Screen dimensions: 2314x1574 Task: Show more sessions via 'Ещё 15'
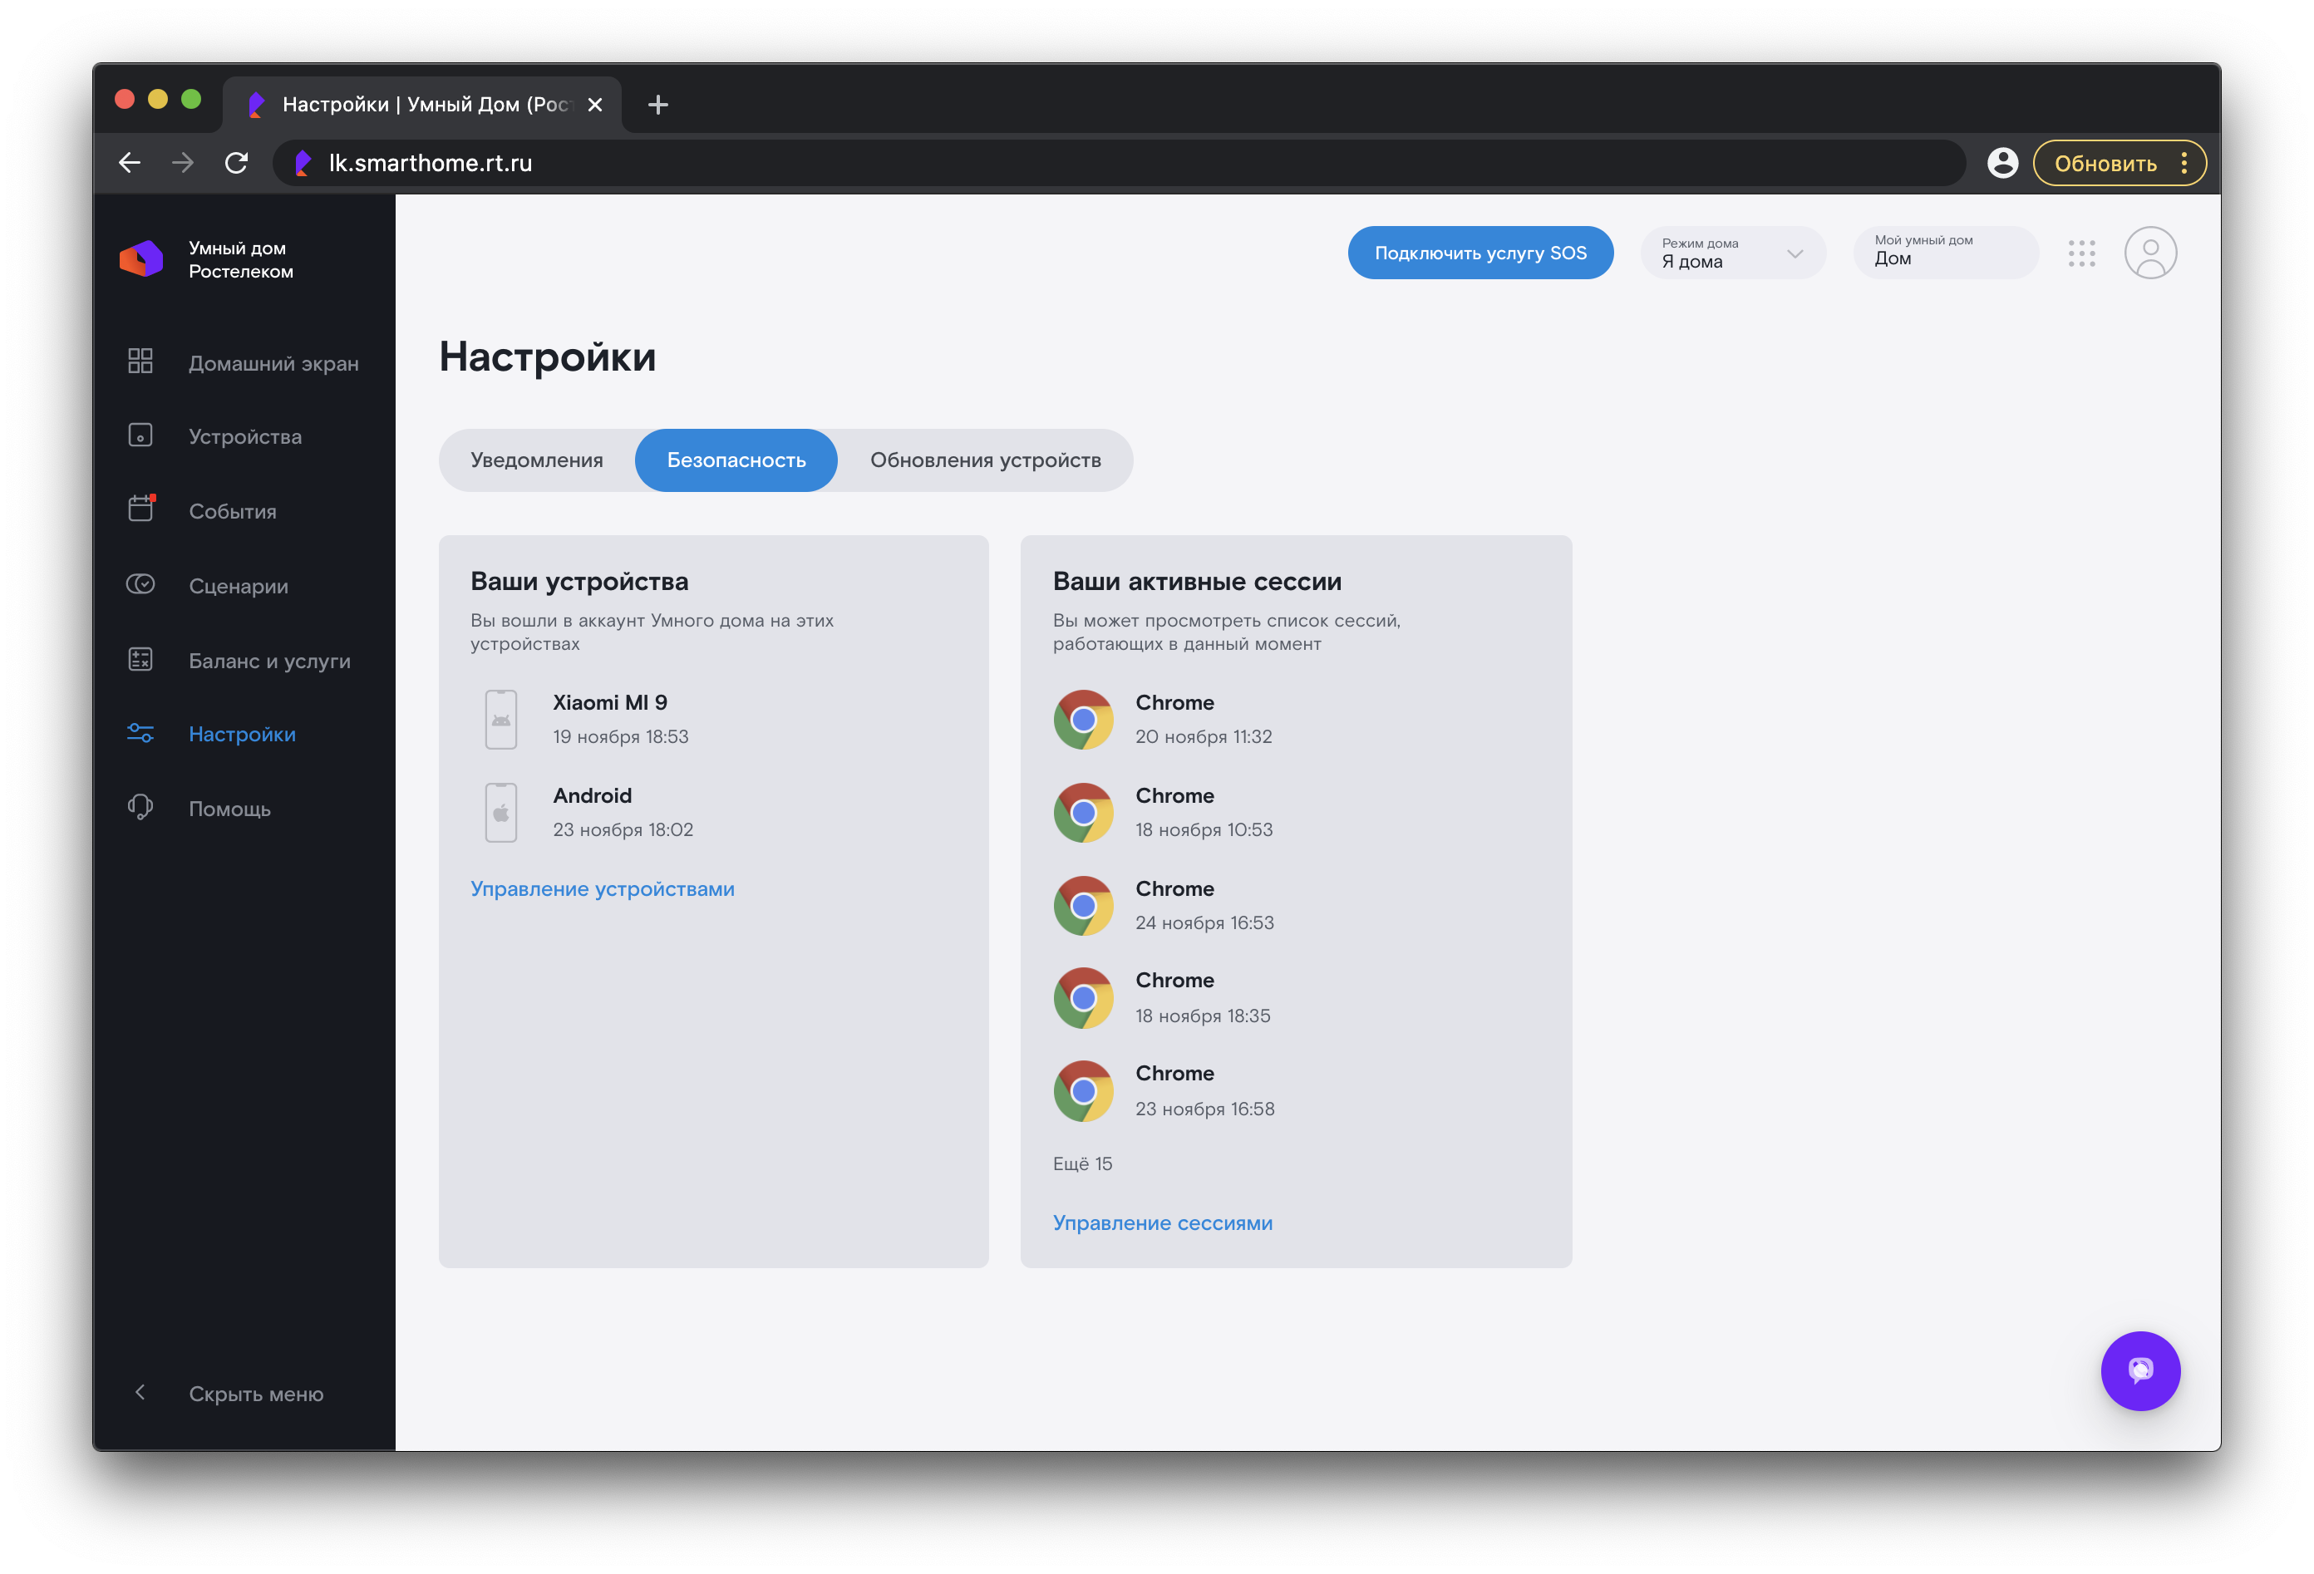point(1082,1163)
